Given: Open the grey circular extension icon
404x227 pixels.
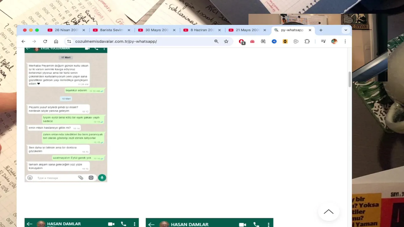Looking at the screenshot, I should pyautogui.click(x=296, y=41).
